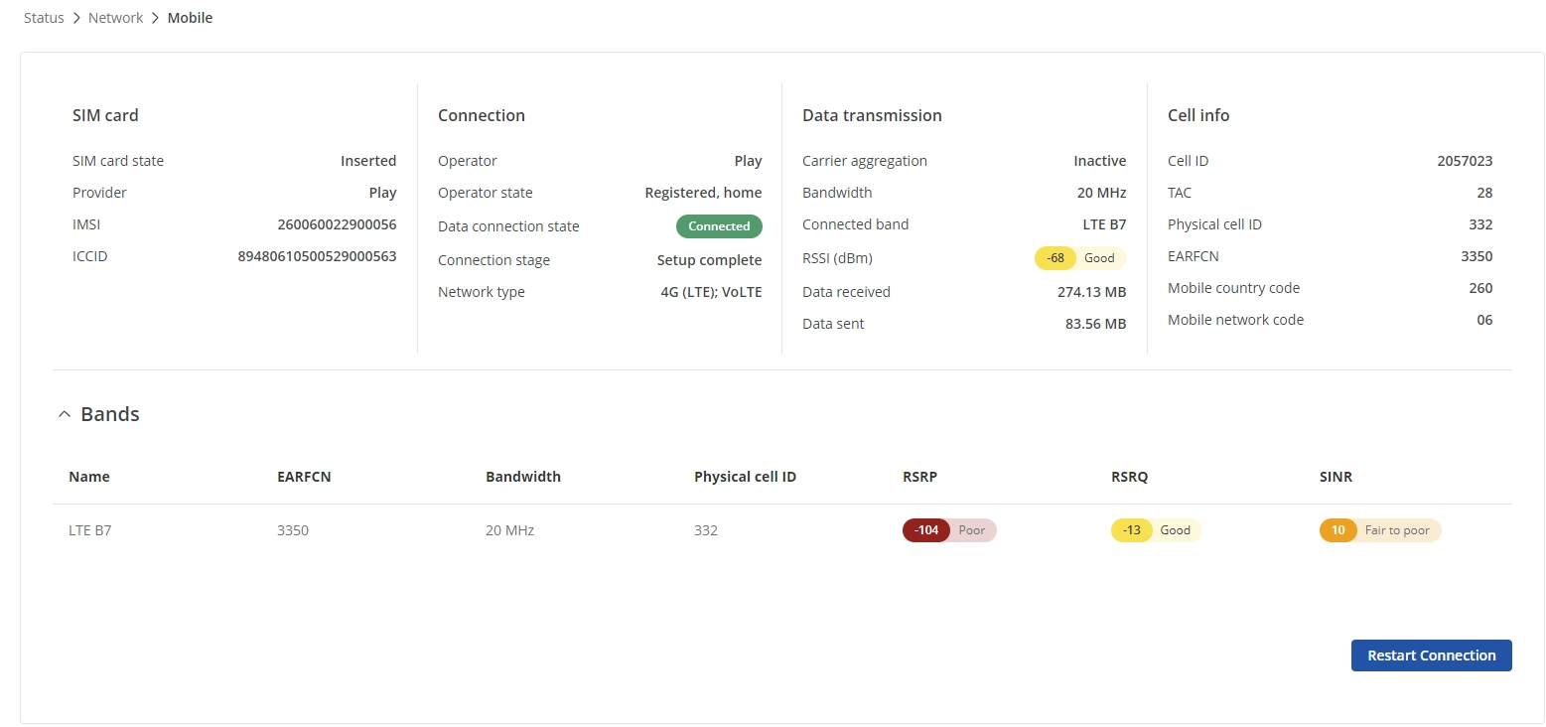Click the RSRP -104 Poor badge
This screenshot has height=727, width=1546.
(948, 530)
